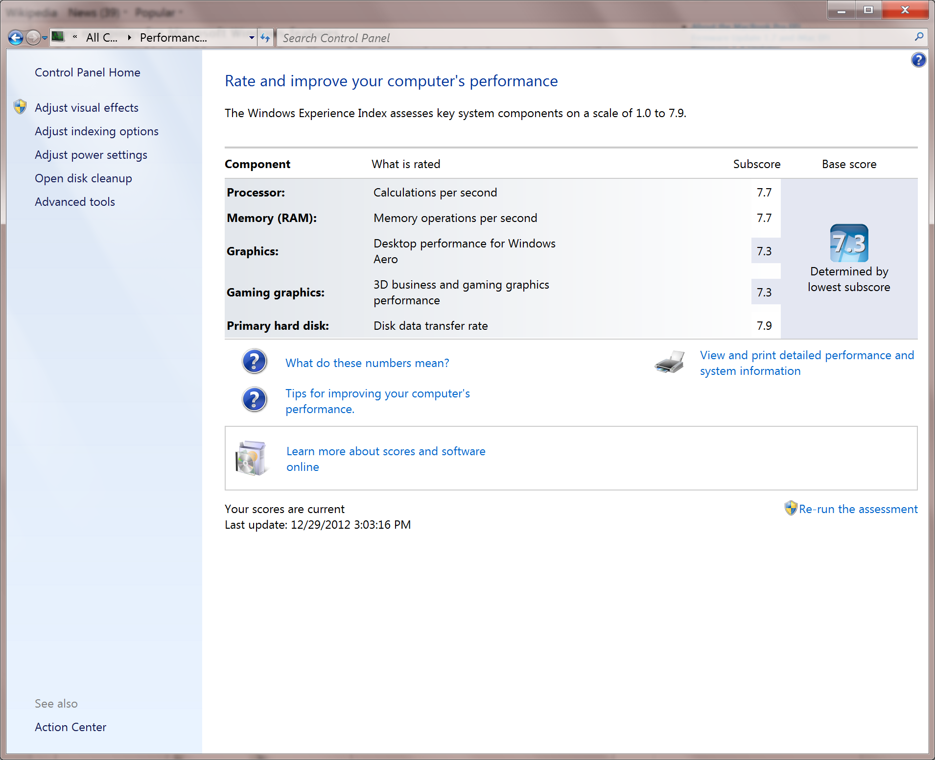
Task: Open 'What do these numbers mean?' link
Action: pyautogui.click(x=368, y=363)
